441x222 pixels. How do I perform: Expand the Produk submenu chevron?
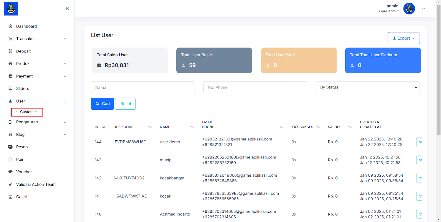[65, 64]
